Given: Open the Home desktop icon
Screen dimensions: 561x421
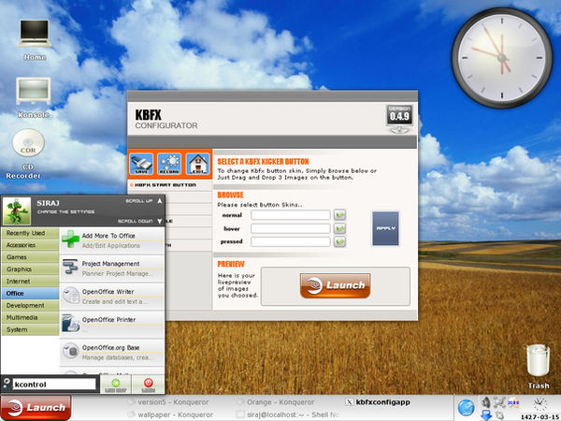Looking at the screenshot, I should 35,39.
